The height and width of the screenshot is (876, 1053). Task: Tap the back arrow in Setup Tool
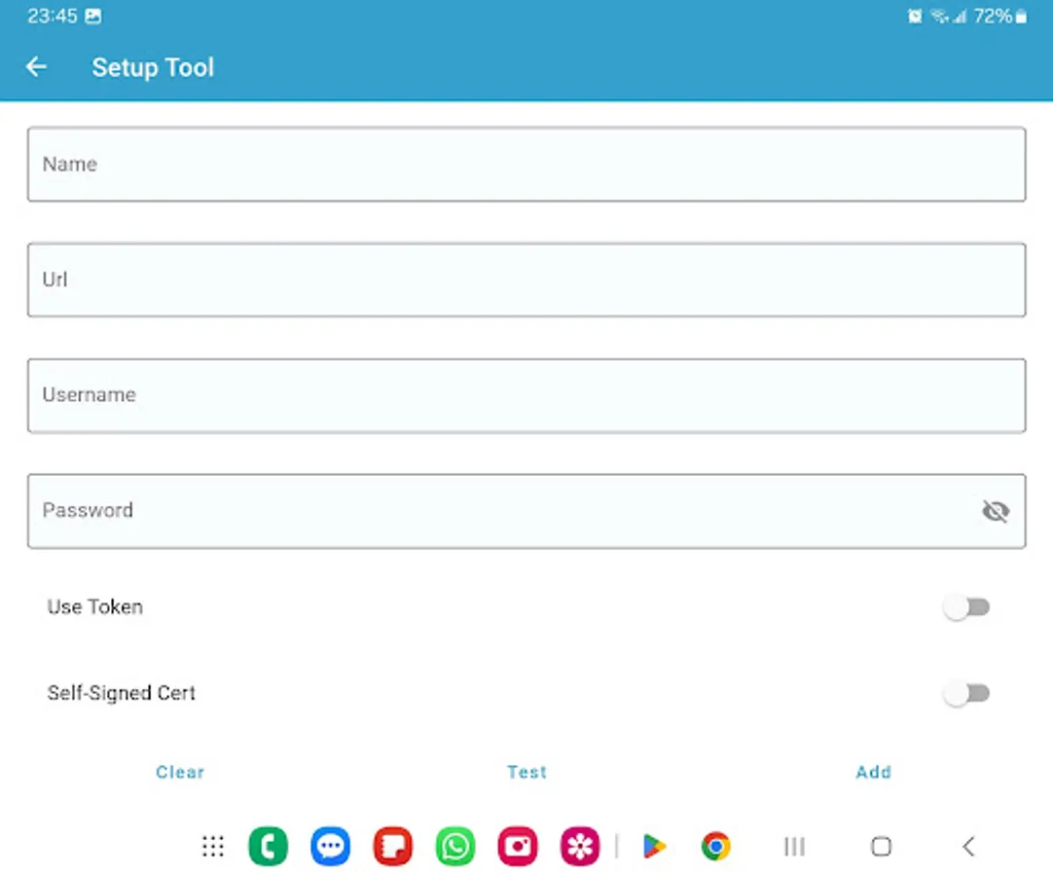[x=36, y=66]
